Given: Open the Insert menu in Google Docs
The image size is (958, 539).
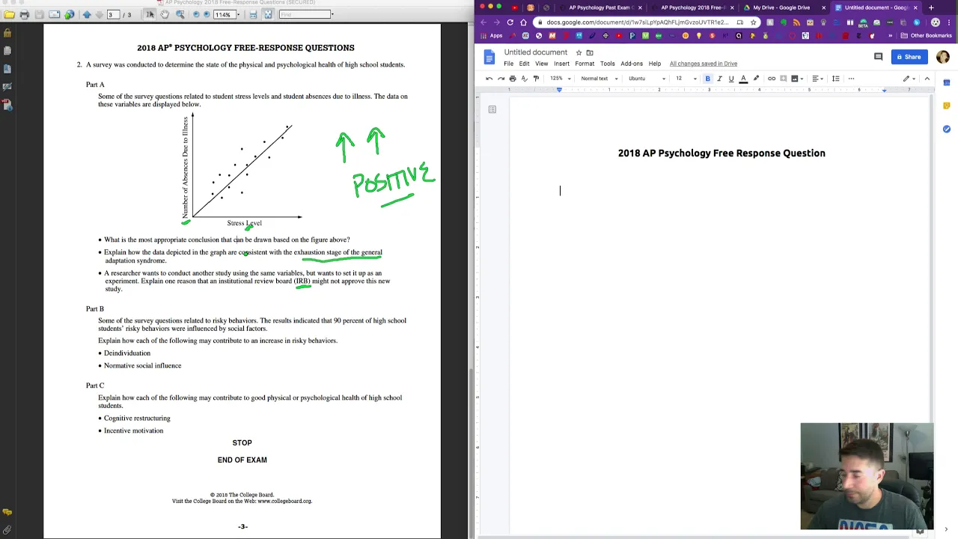Looking at the screenshot, I should (x=561, y=64).
